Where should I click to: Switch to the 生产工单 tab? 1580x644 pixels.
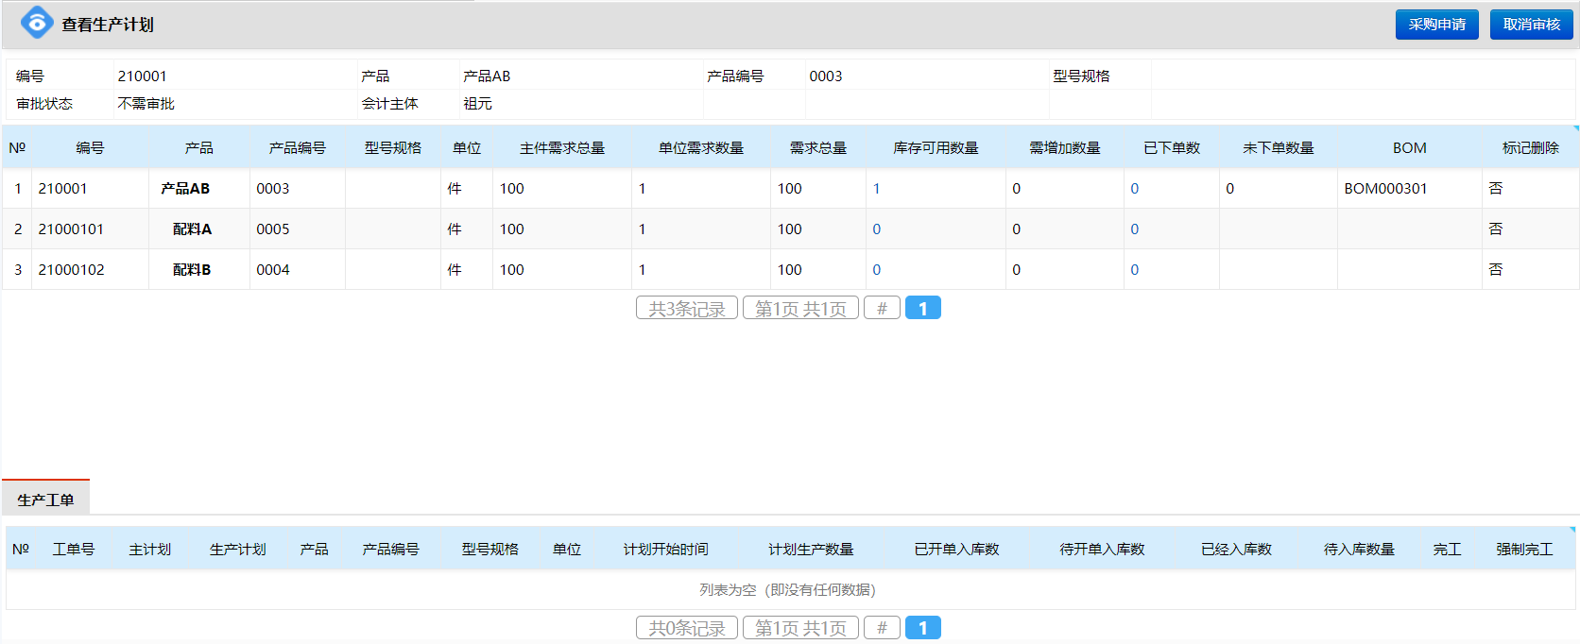[x=45, y=500]
